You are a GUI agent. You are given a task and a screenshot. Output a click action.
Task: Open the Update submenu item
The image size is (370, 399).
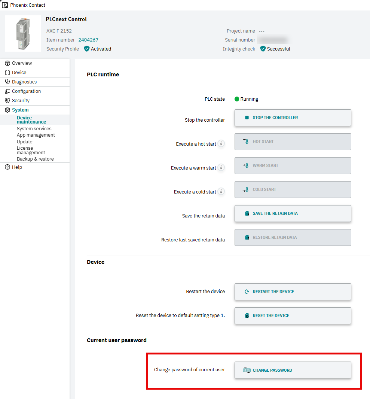pos(24,142)
